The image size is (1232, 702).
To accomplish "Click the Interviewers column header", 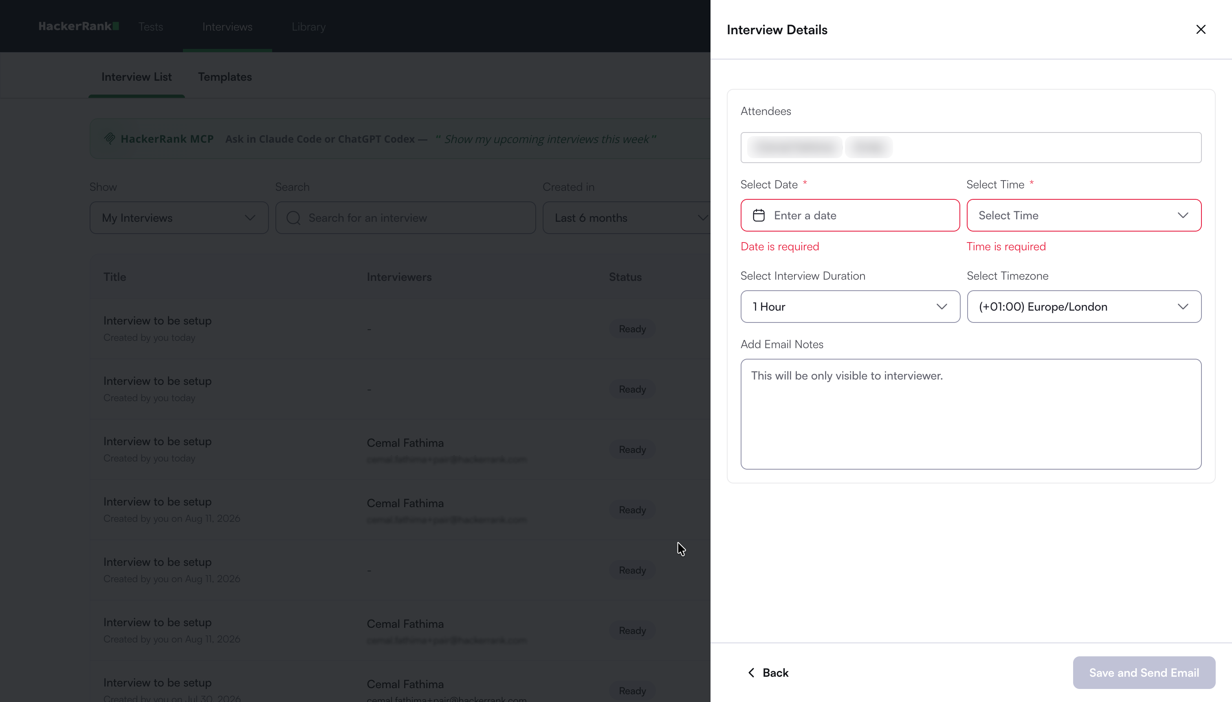I will point(399,277).
